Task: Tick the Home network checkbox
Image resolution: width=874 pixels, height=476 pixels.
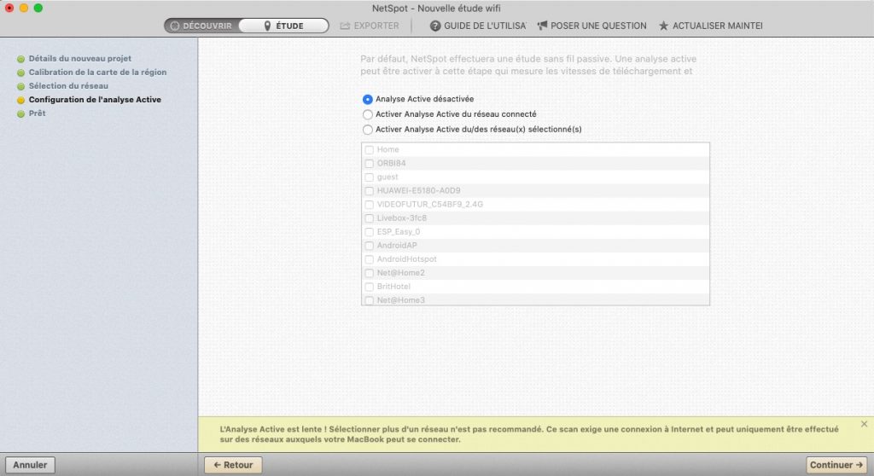Action: pos(369,150)
